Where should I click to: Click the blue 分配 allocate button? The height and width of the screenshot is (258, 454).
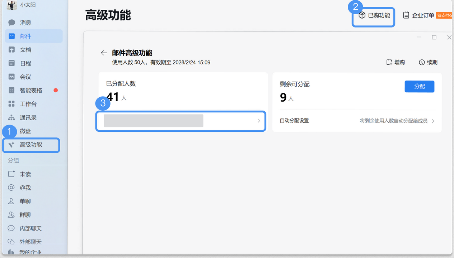419,86
